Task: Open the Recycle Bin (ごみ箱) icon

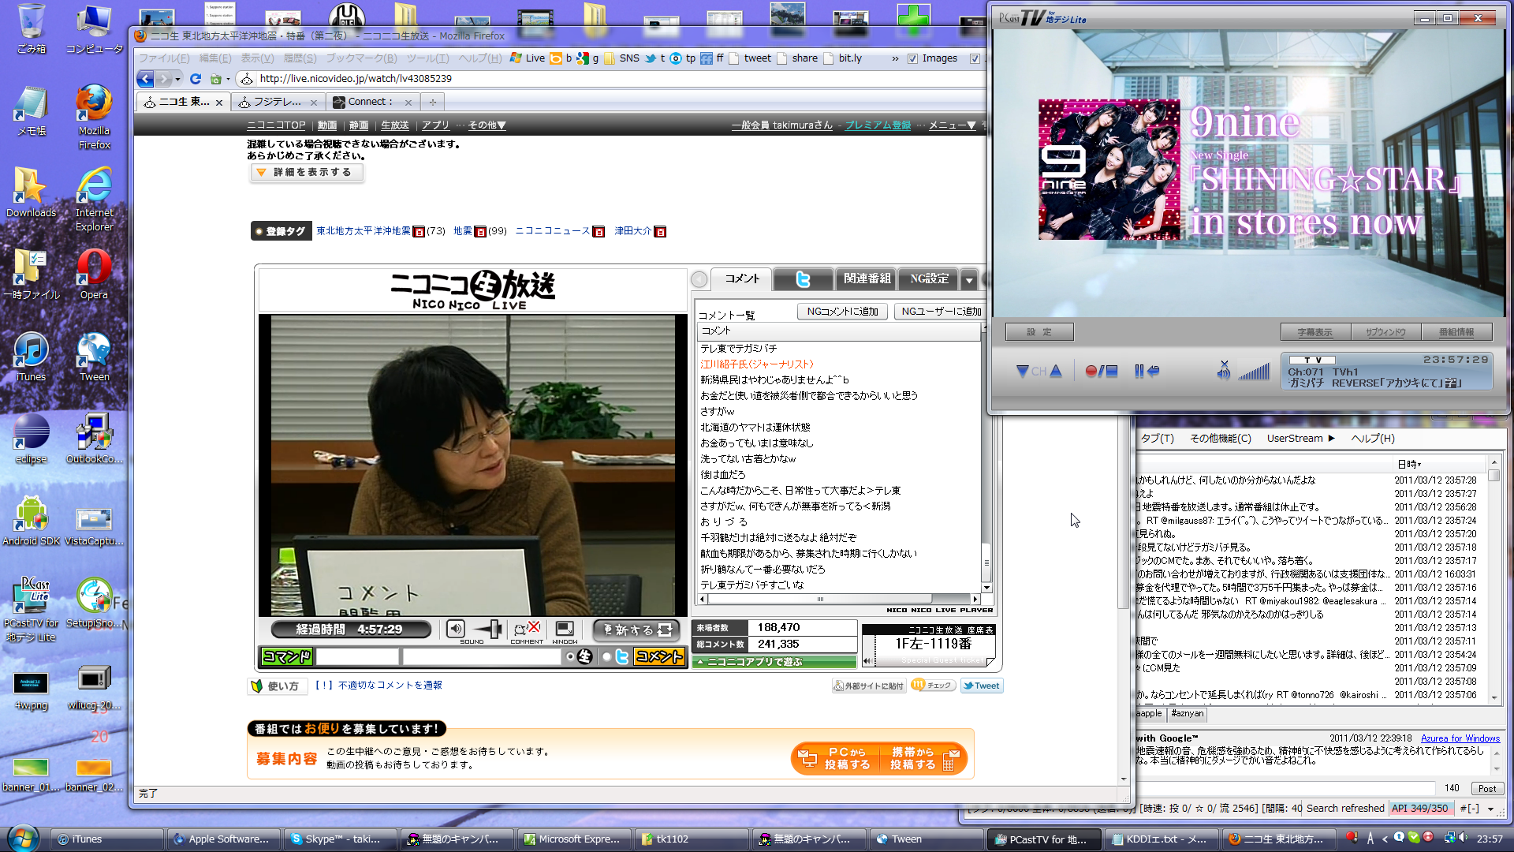Action: [31, 28]
